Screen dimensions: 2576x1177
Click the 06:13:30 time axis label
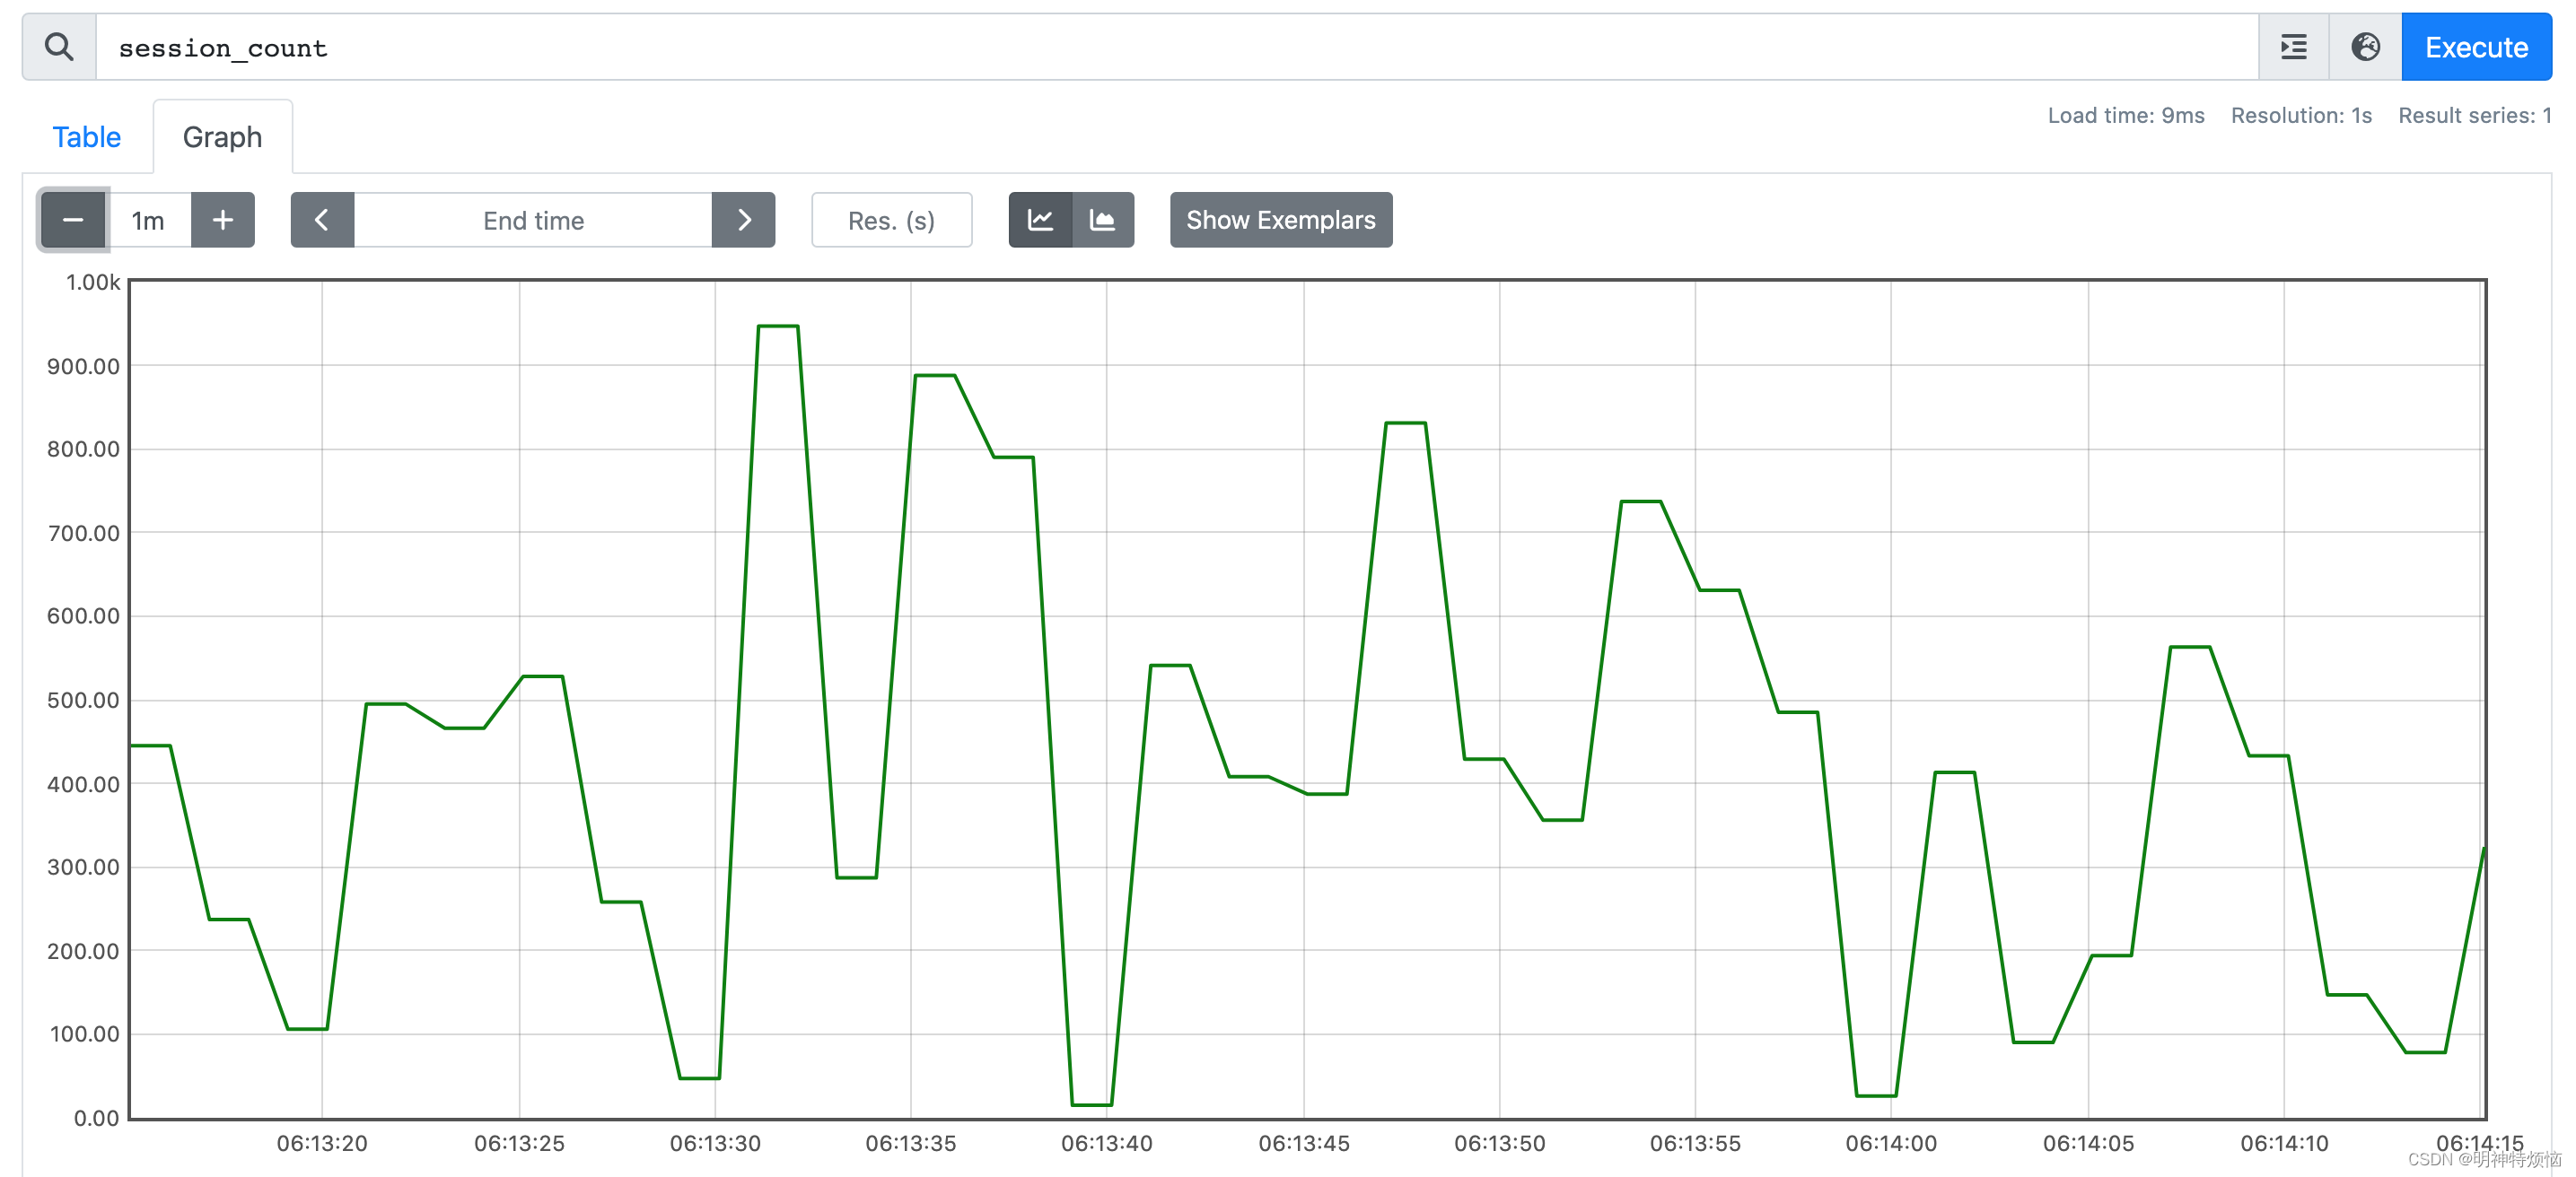pyautogui.click(x=715, y=1143)
